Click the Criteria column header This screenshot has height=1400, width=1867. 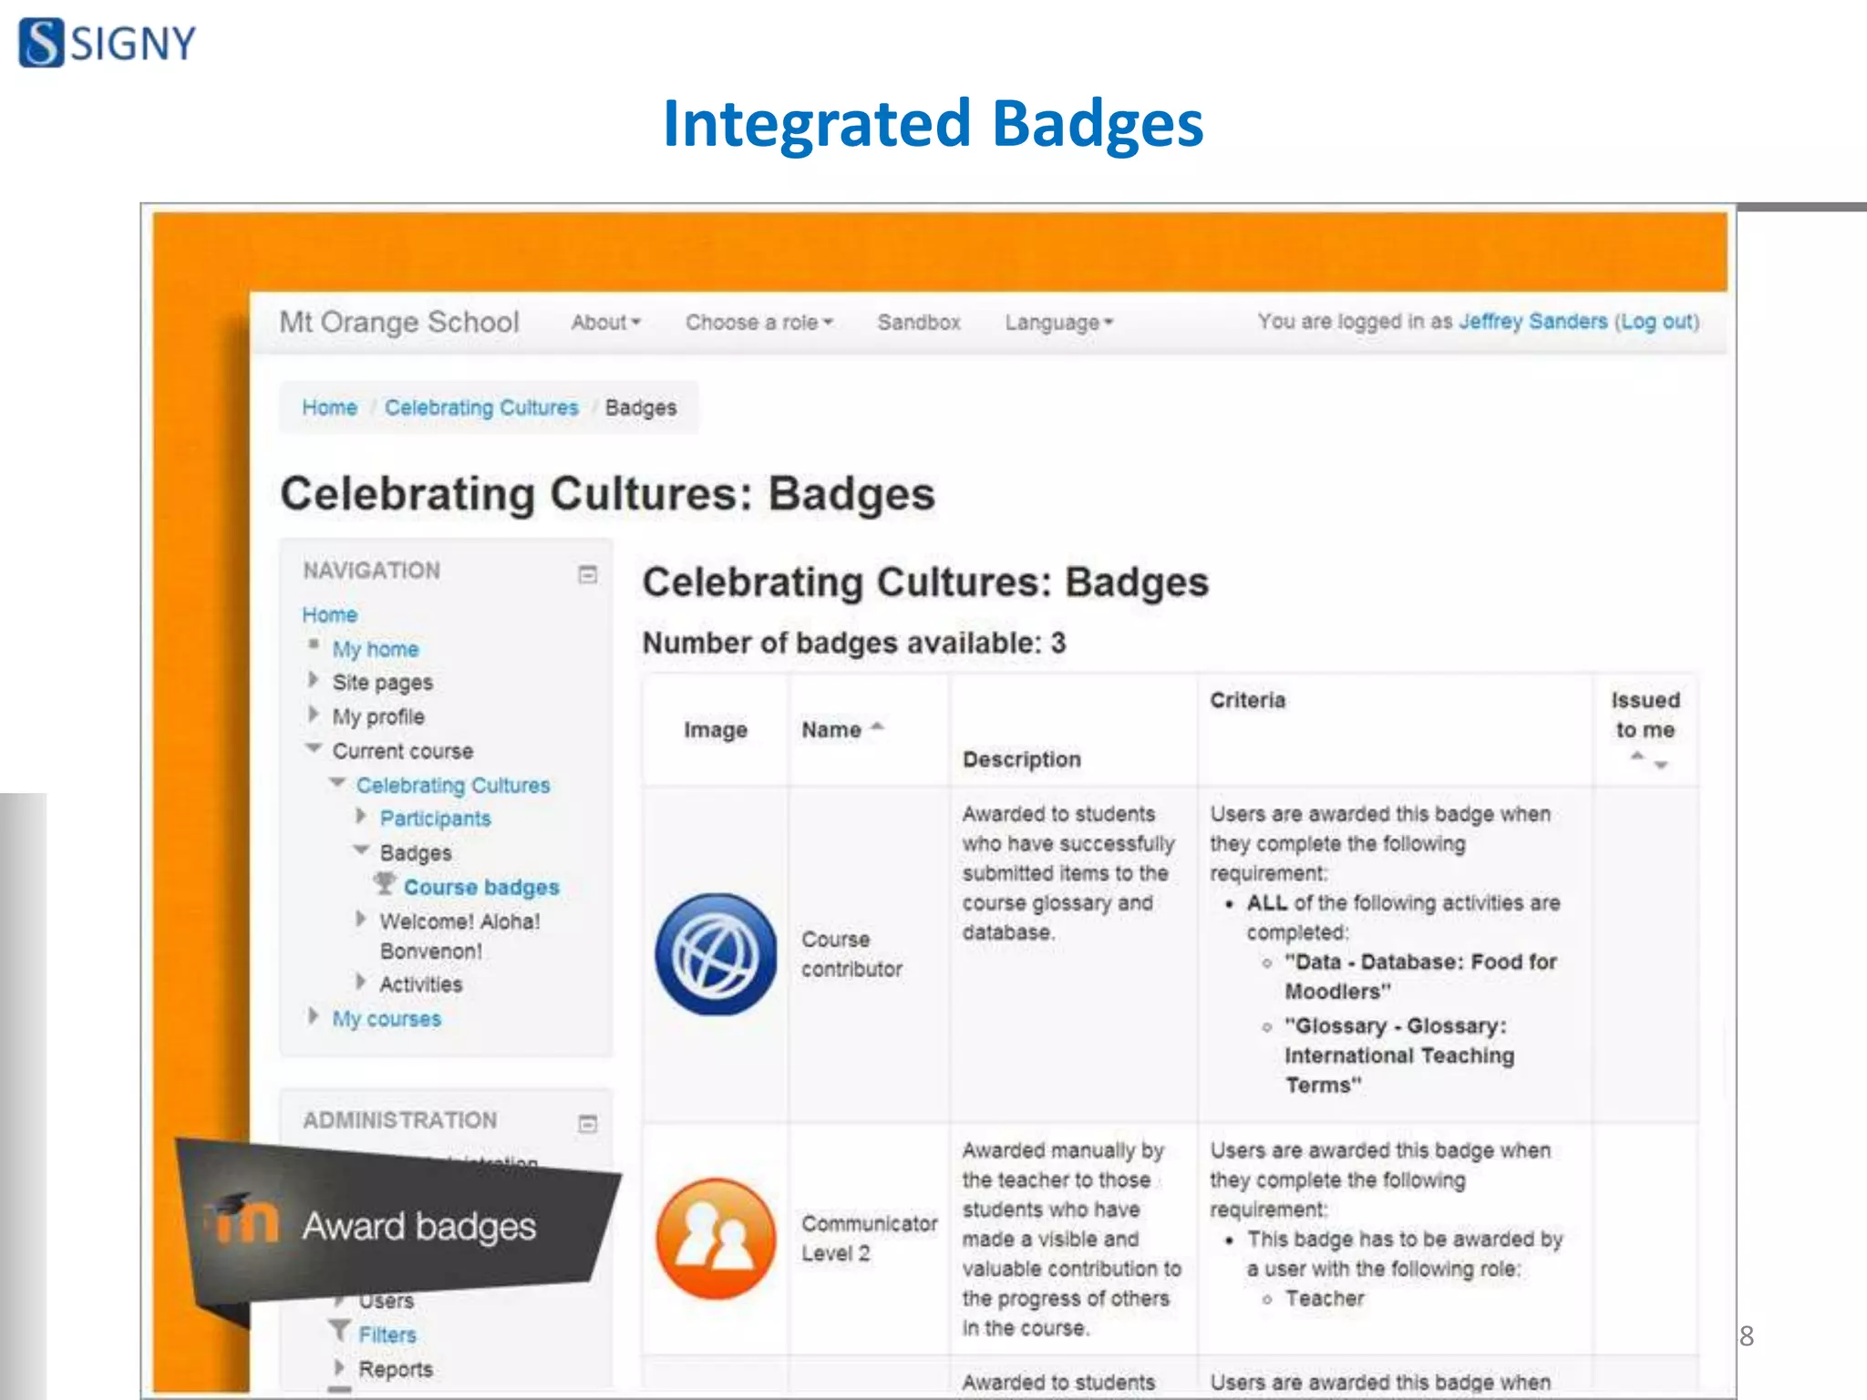click(1248, 700)
